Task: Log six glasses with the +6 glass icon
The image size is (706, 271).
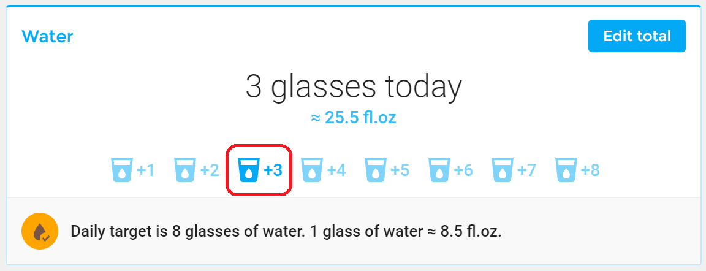Action: coord(439,170)
